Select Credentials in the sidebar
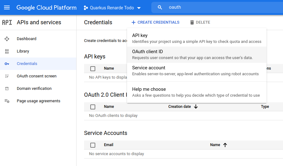The height and width of the screenshot is (166, 283). (38, 64)
